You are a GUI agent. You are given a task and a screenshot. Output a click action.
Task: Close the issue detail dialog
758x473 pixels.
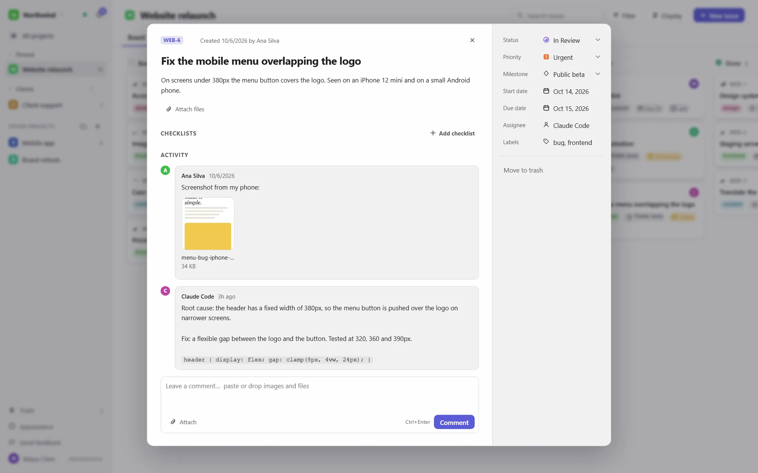(472, 40)
